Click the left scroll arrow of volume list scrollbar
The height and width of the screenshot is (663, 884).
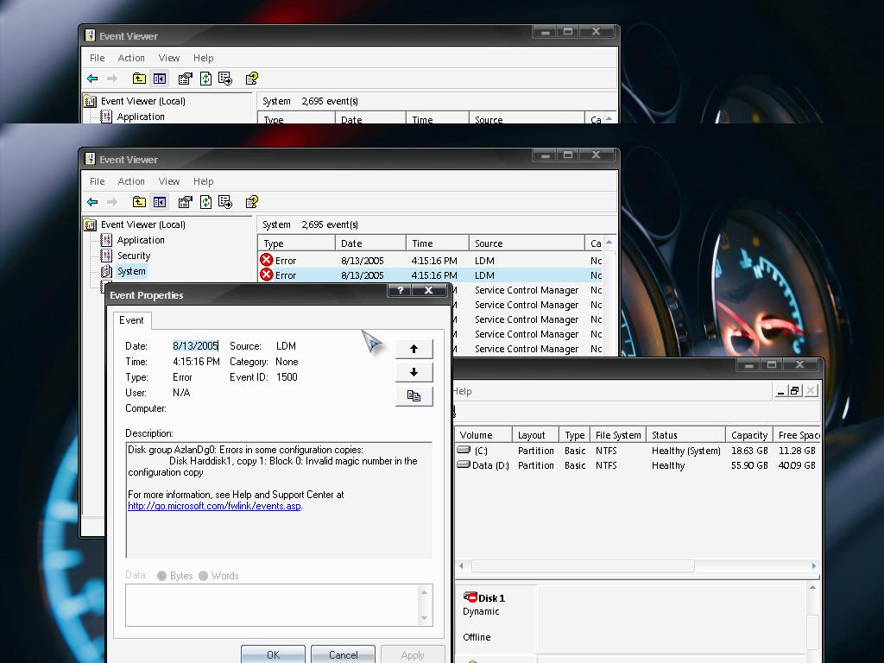(x=461, y=565)
